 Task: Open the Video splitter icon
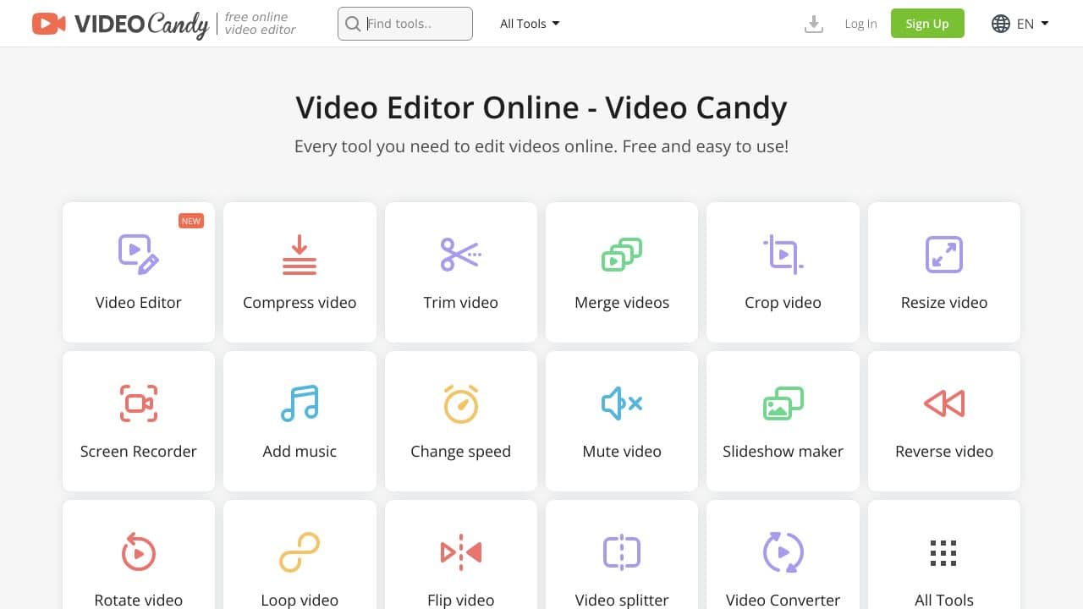tap(622, 552)
